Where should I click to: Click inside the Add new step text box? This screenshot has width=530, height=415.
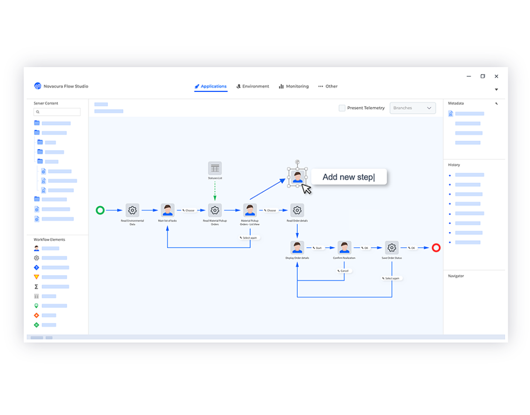click(x=349, y=177)
